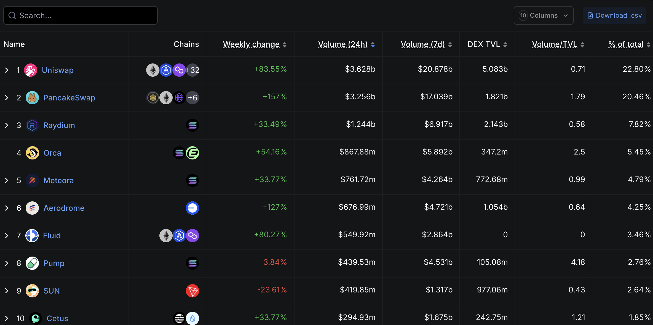Screen dimensions: 653x325
Task: Toggle sorting on Weekly change column
Action: click(284, 44)
